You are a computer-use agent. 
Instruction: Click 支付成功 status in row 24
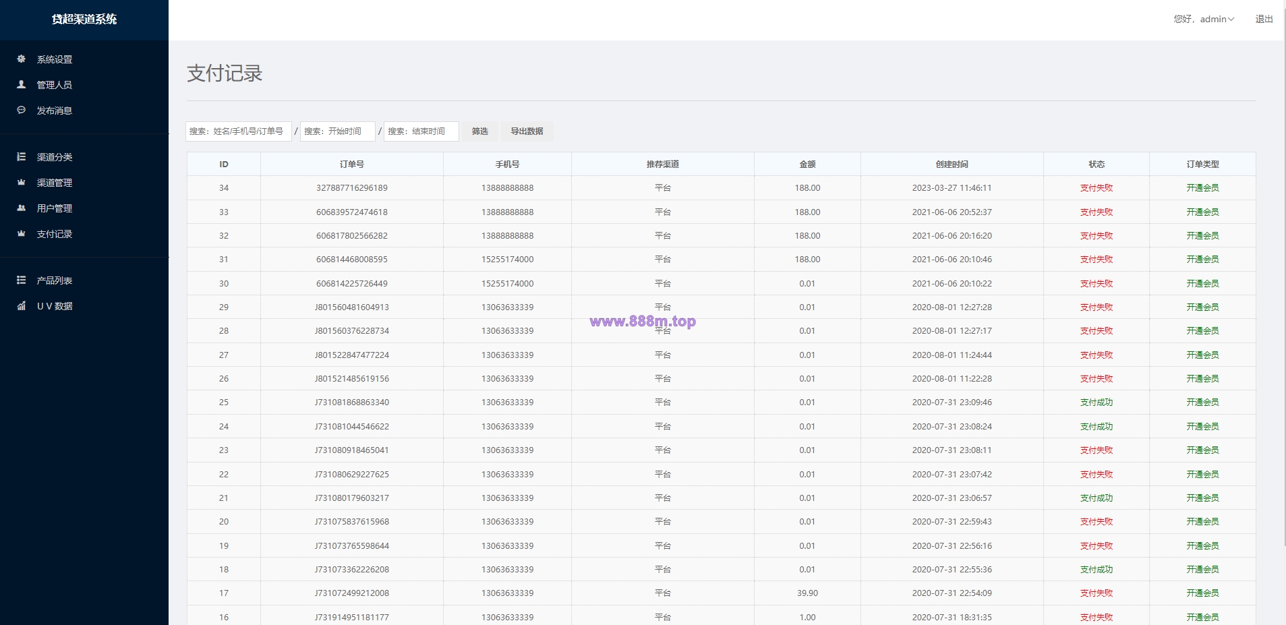point(1097,427)
